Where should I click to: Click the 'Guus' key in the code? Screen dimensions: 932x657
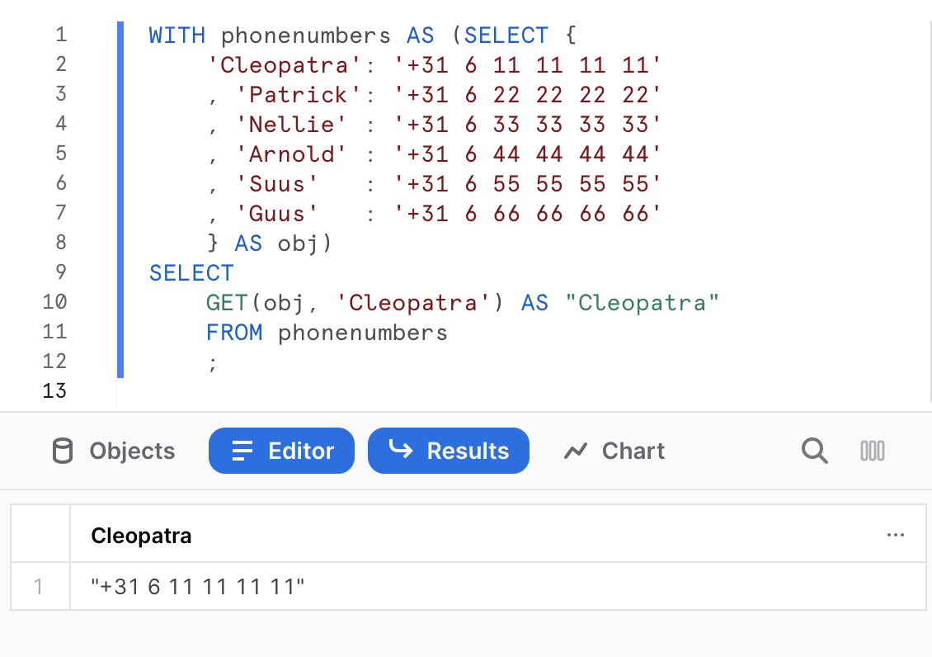[x=277, y=213]
